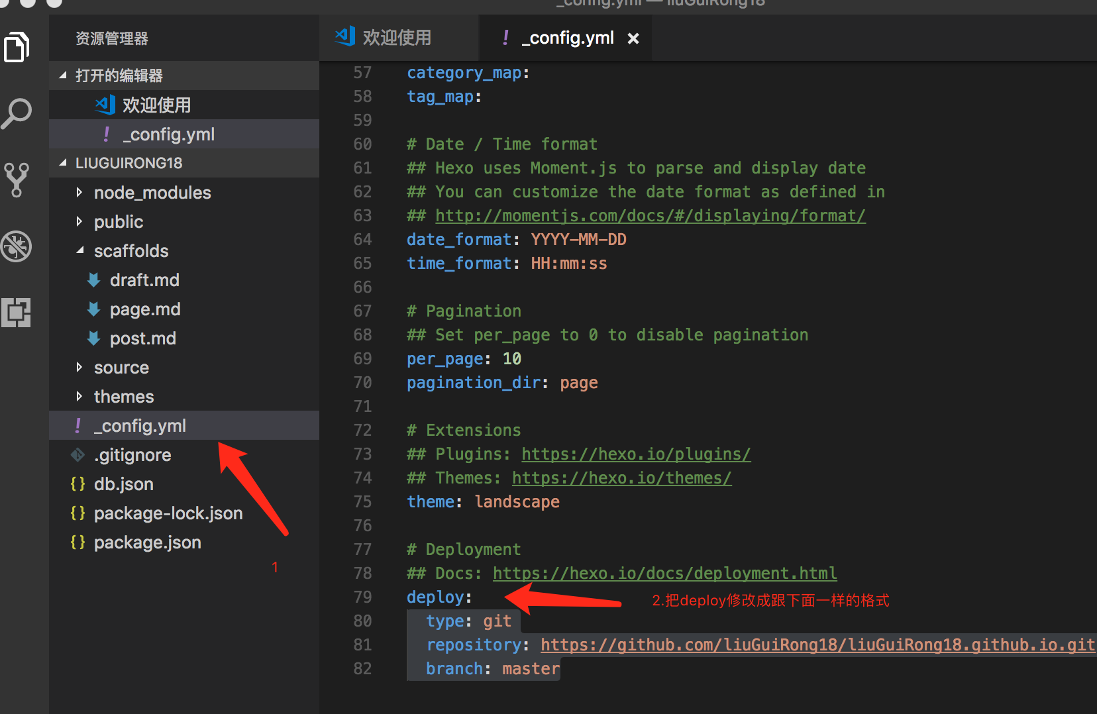Click the draft.md markdown file icon

pos(94,280)
